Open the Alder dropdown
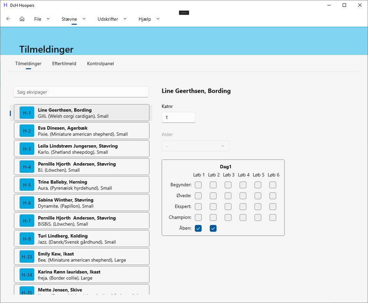 click(x=195, y=146)
